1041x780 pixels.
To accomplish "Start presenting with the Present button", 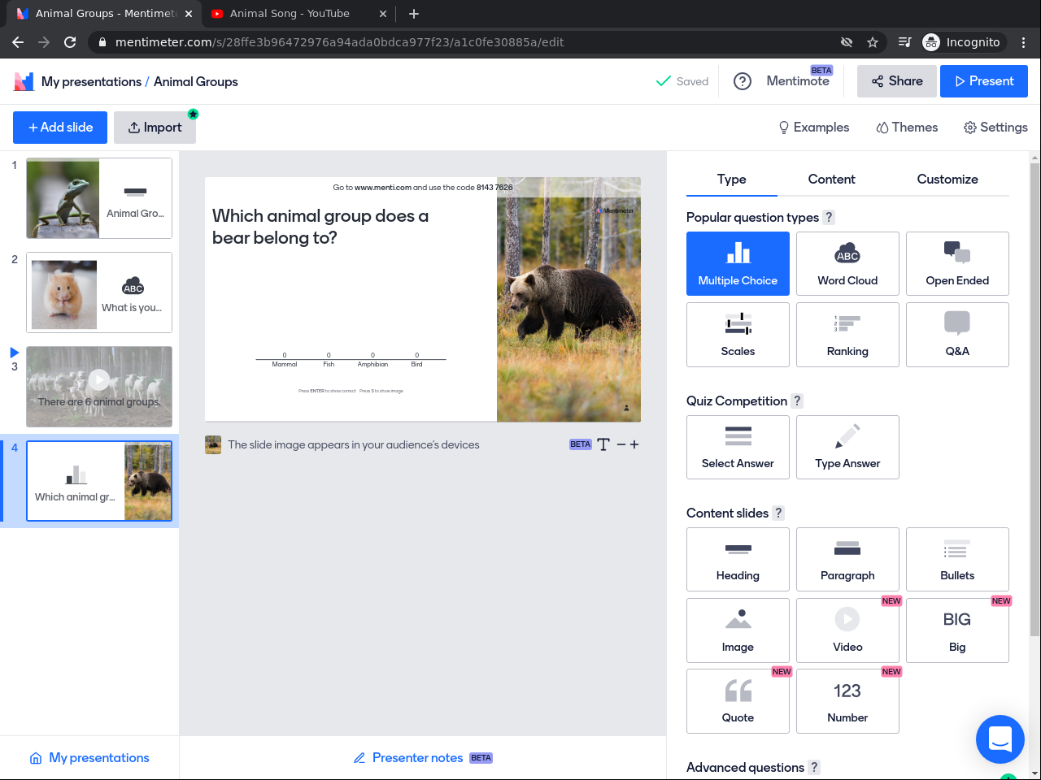I will click(984, 81).
